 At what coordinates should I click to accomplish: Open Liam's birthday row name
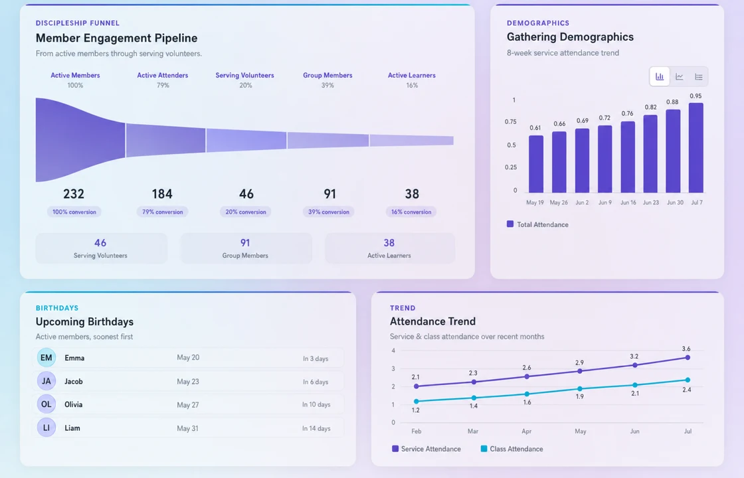click(72, 428)
